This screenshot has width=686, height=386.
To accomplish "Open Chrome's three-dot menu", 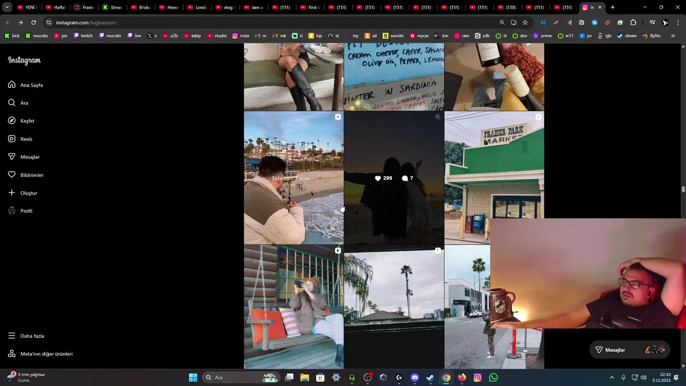I will tap(678, 23).
